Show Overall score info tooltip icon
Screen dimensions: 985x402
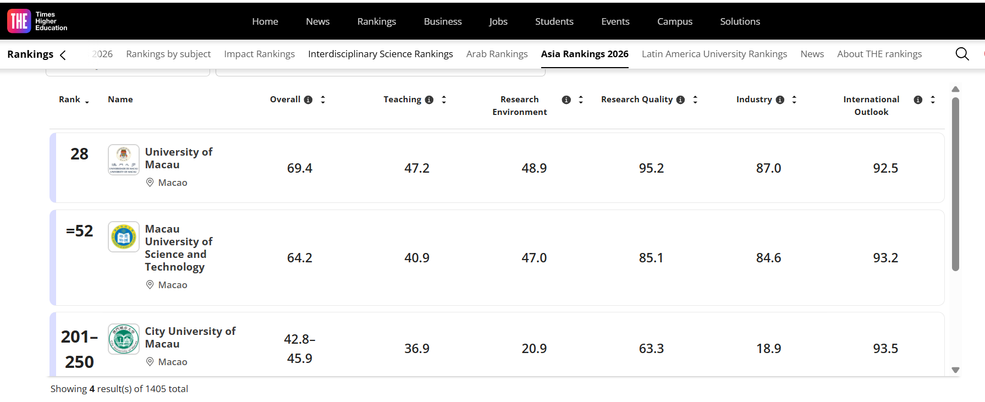[308, 100]
